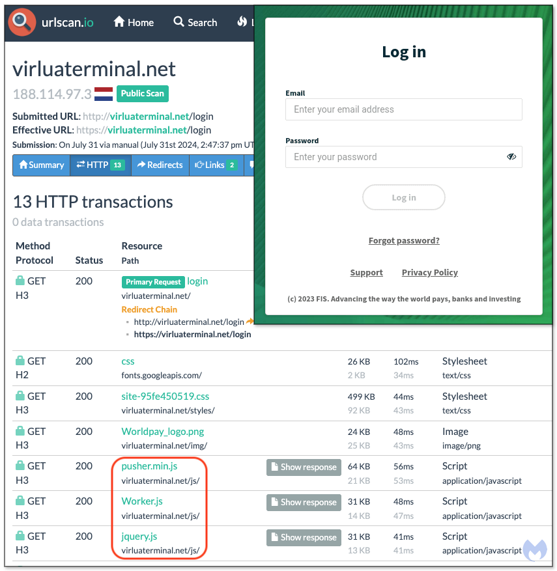The height and width of the screenshot is (571, 557).
Task: Click the urlscan.io magnifier logo
Action: click(x=22, y=22)
